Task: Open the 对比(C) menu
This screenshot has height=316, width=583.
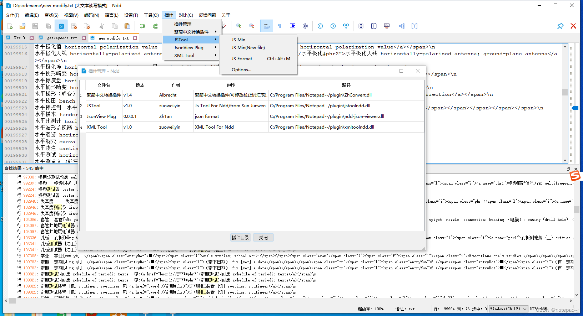Action: pos(186,15)
